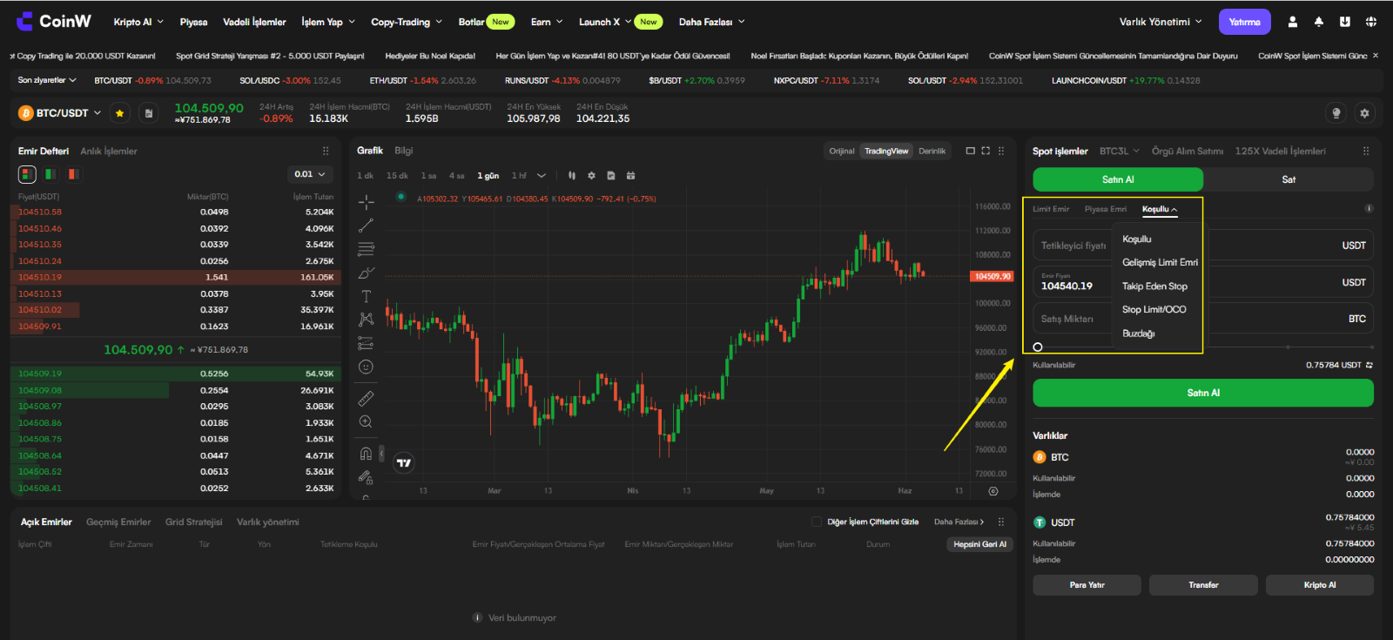Click the lightbulb tips icon

click(1336, 113)
